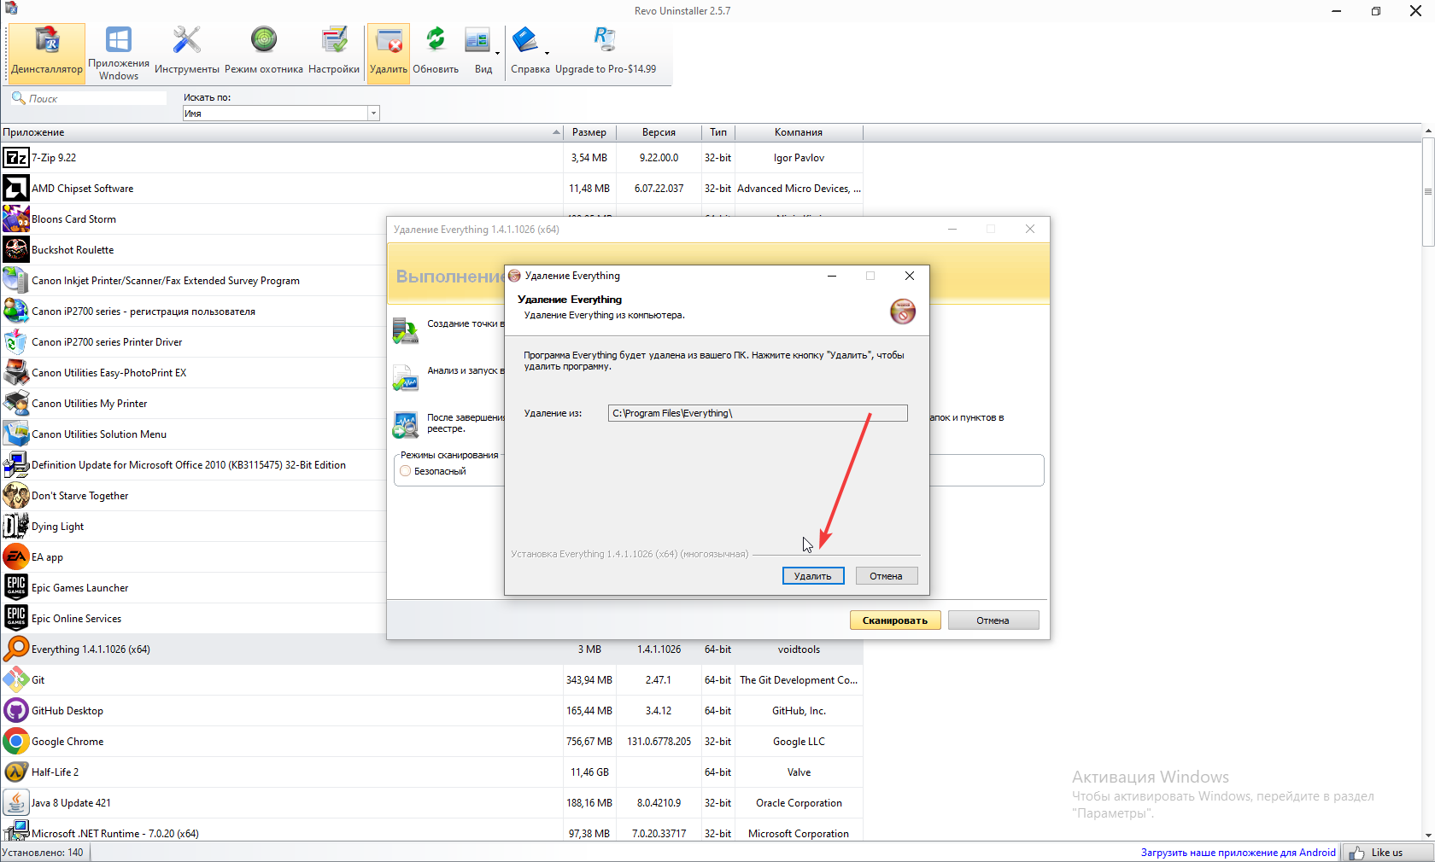Screen dimensions: 1435x862
Task: Click the vertical scrollbar up arrow
Action: pos(1428,131)
